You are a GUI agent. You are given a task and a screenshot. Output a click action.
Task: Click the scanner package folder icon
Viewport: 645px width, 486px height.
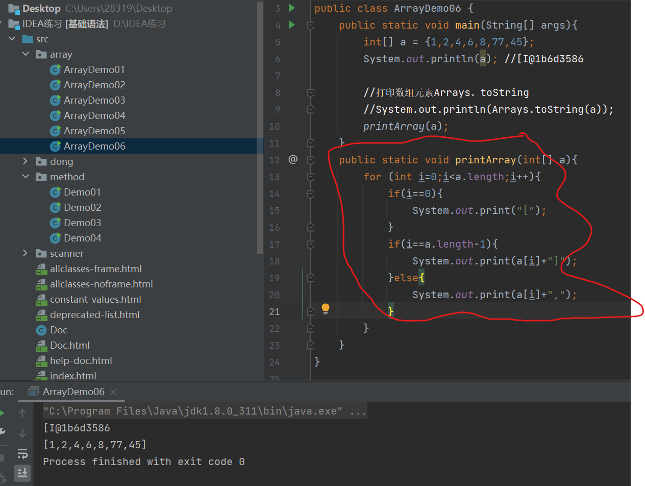(41, 253)
